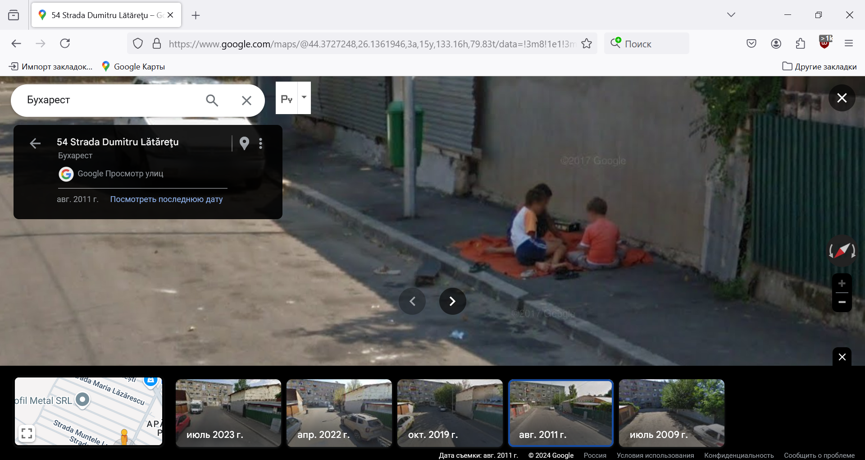Screen dimensions: 865x460
Task: Select the pegman on the minimap
Action: pos(124,436)
